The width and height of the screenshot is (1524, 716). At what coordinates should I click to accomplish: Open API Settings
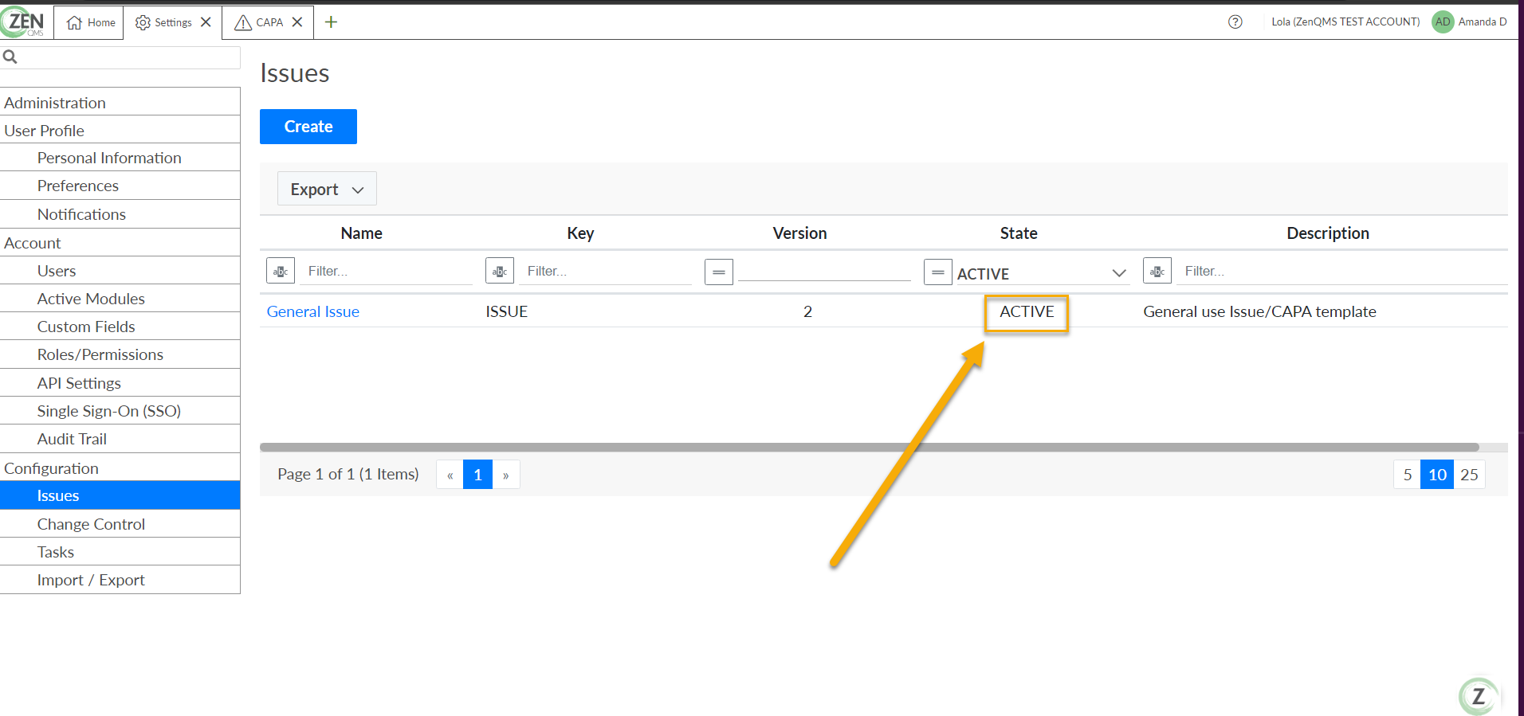point(120,383)
